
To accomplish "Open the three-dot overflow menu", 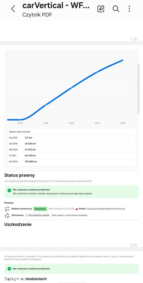I will click(129, 9).
